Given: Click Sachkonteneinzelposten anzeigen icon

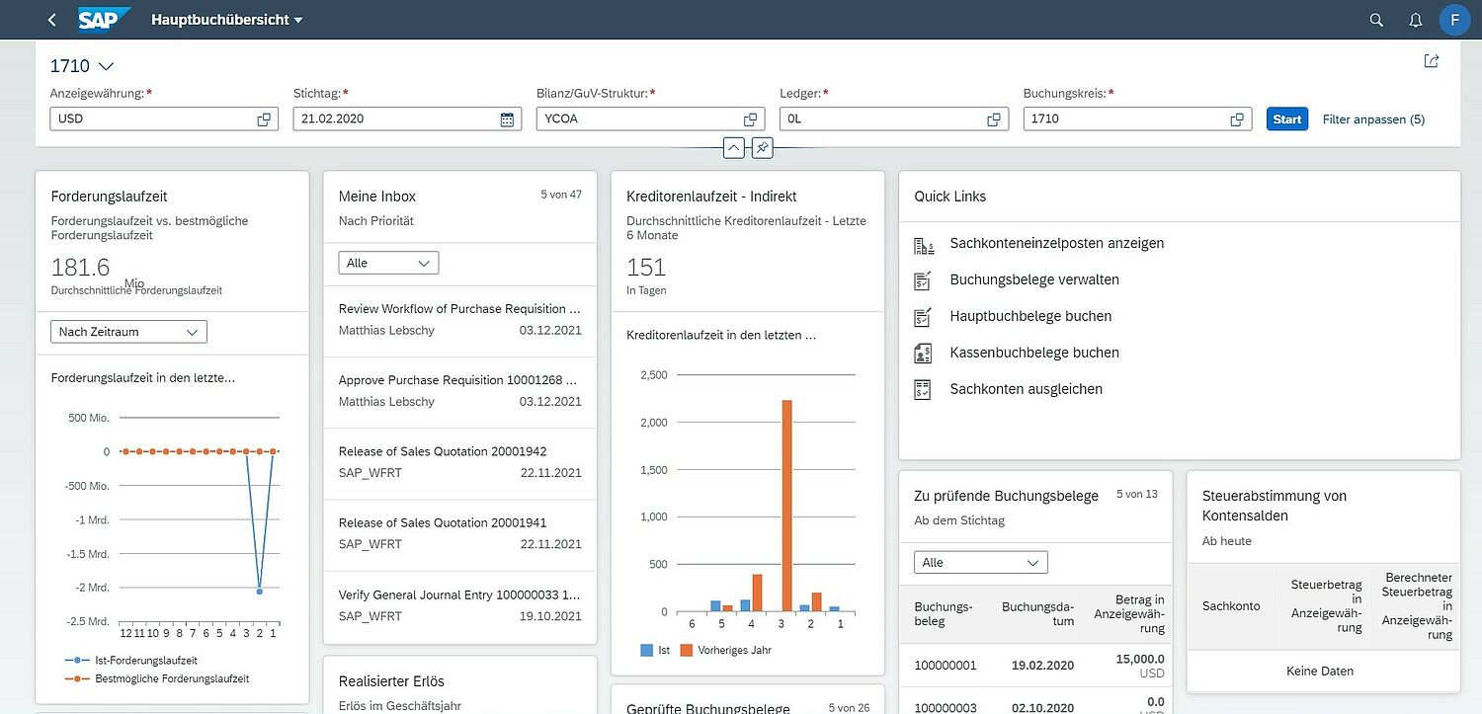Looking at the screenshot, I should (x=924, y=244).
